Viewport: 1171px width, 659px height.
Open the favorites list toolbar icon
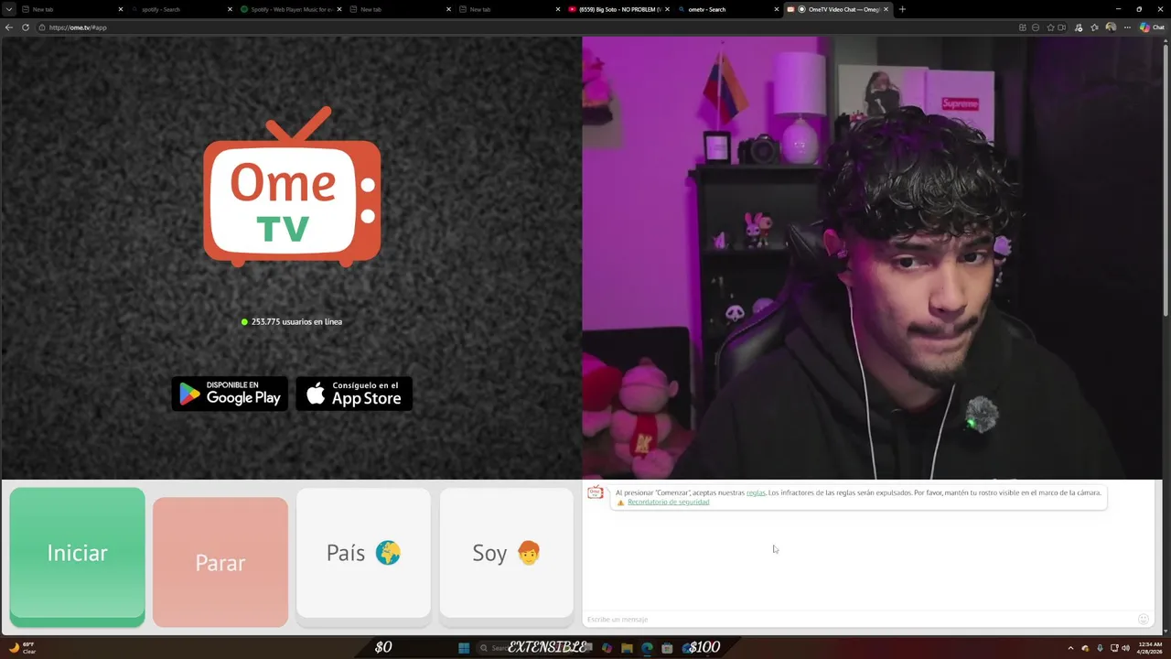pos(1095,27)
